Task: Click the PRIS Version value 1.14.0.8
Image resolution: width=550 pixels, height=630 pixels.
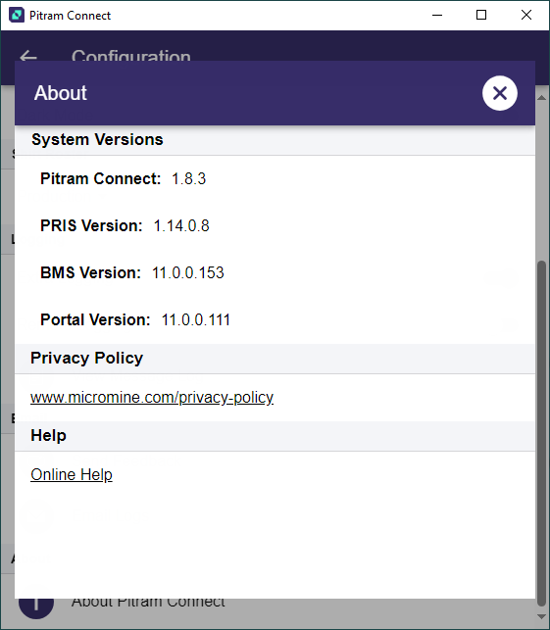Action: coord(181,225)
